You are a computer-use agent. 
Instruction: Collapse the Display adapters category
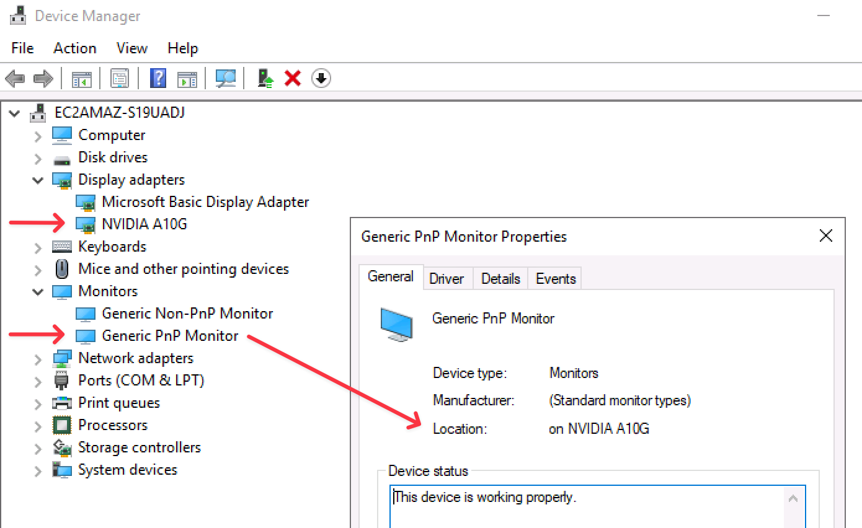[39, 180]
